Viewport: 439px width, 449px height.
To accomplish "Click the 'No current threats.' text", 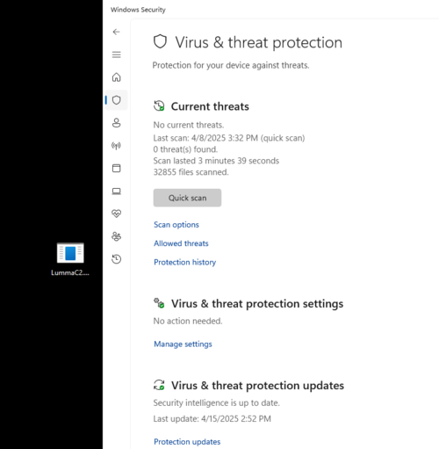I will (x=189, y=125).
